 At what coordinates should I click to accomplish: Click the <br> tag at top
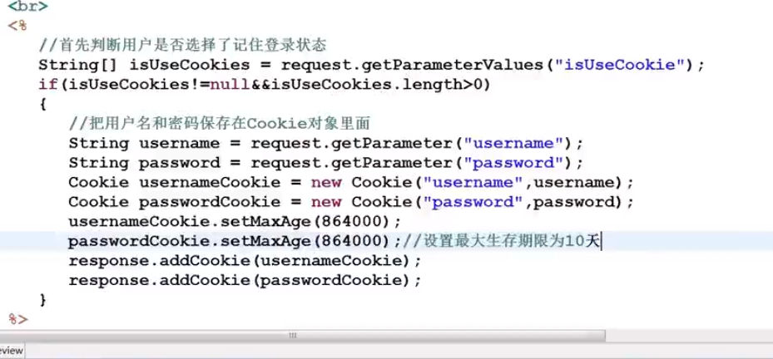(x=28, y=7)
